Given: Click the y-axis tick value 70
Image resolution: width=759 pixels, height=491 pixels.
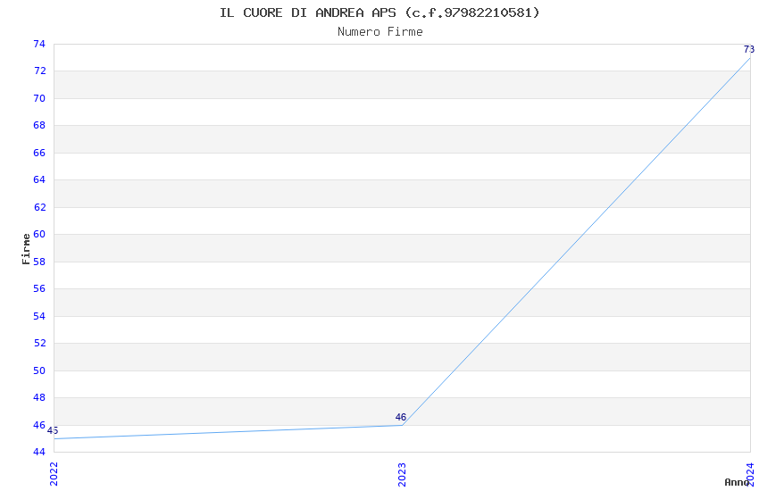Looking at the screenshot, I should 39,98.
